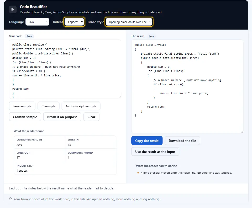
Task: Load the ActionScript sample
Action: click(81, 106)
